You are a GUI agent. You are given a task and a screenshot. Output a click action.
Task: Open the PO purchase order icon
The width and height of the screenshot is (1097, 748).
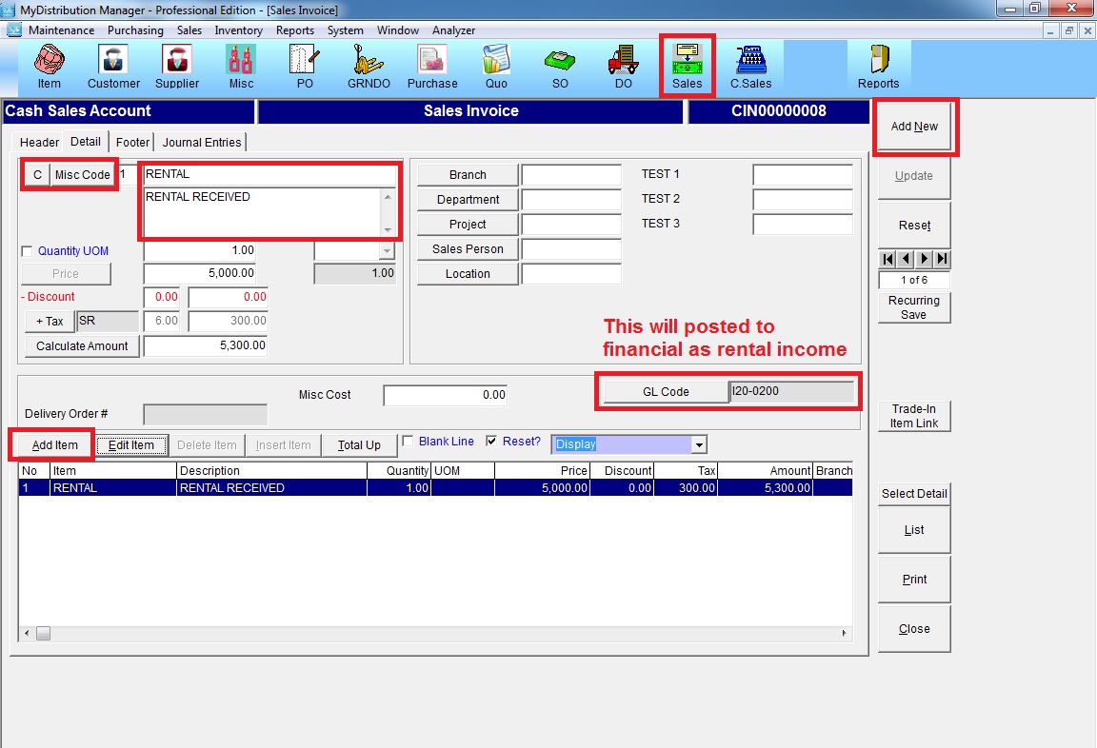tap(305, 67)
